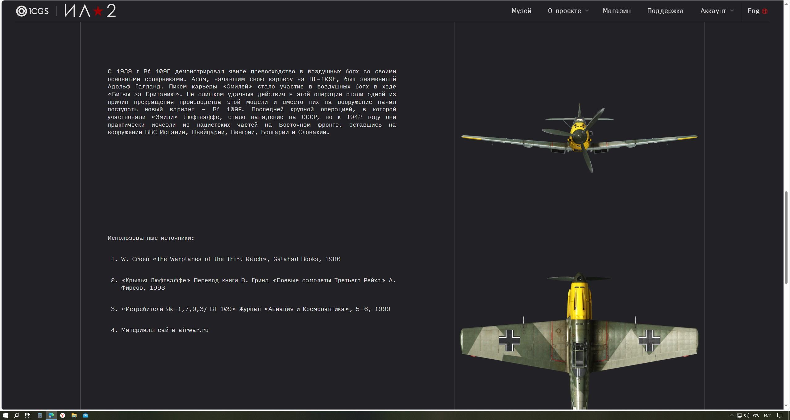Select text "Материалы сайта airwar.ru"
This screenshot has width=790, height=420.
click(165, 330)
